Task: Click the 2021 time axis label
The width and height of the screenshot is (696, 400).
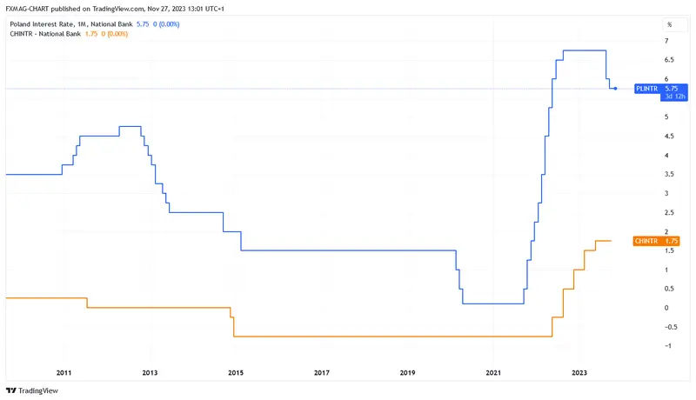Action: (x=493, y=372)
